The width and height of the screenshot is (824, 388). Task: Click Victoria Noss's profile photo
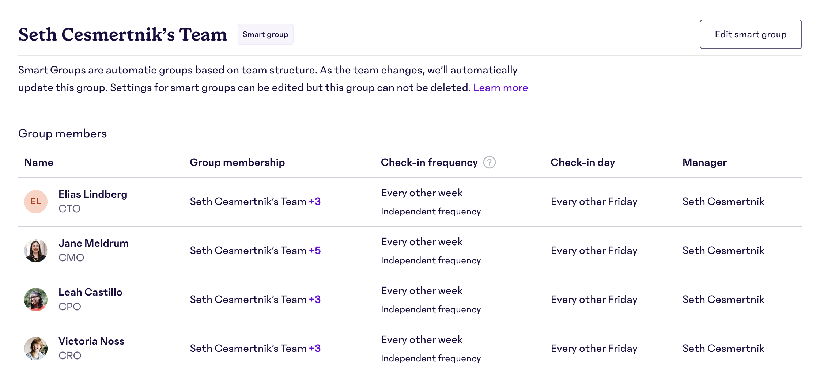(x=36, y=349)
